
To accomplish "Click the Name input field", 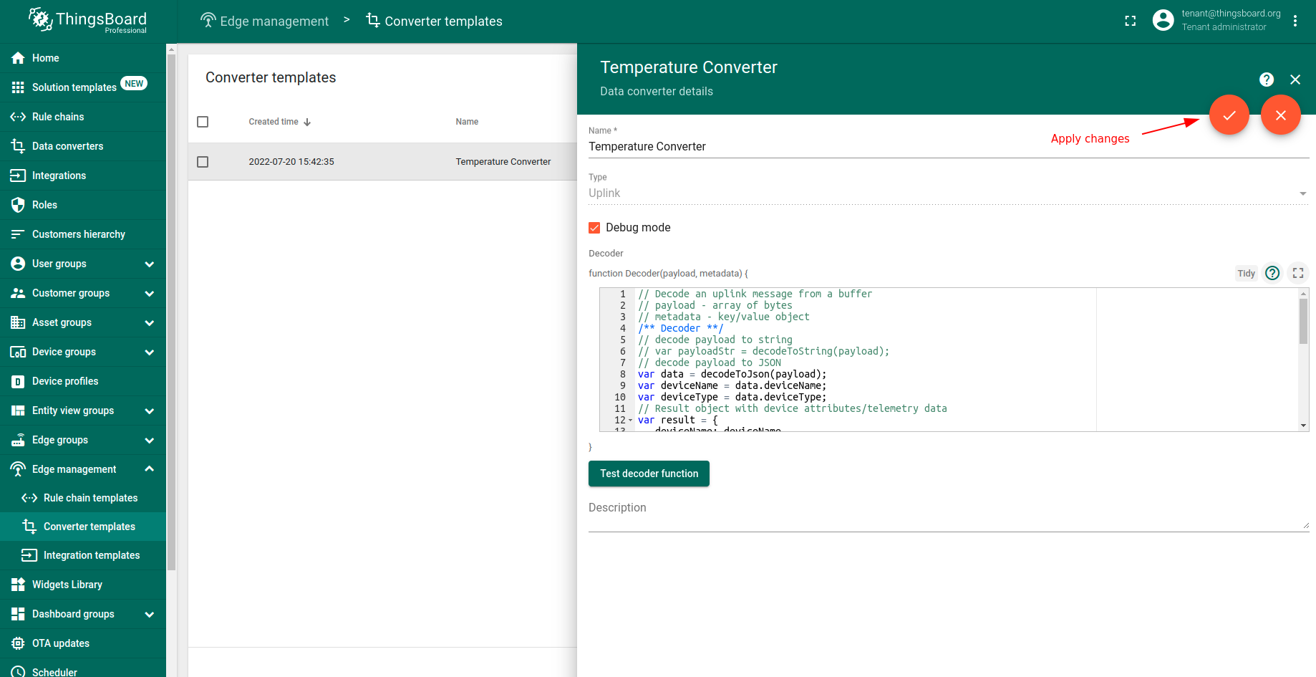I will pyautogui.click(x=949, y=147).
